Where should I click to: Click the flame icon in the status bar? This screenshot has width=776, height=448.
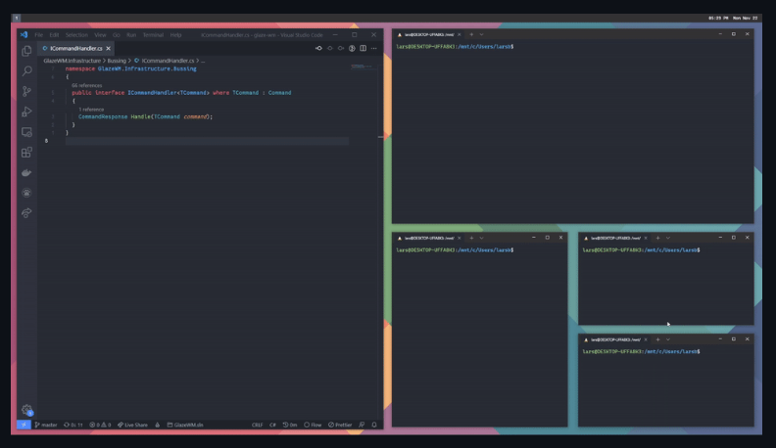pos(158,425)
